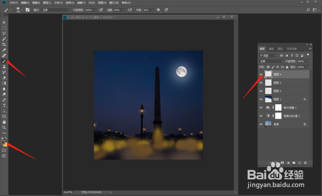Open the tool preset picker arrow
322x196 pixels.
(11, 10)
